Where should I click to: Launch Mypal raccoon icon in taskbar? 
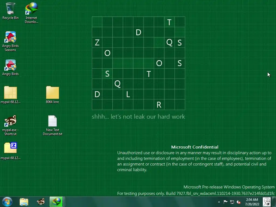pyautogui.click(x=41, y=202)
